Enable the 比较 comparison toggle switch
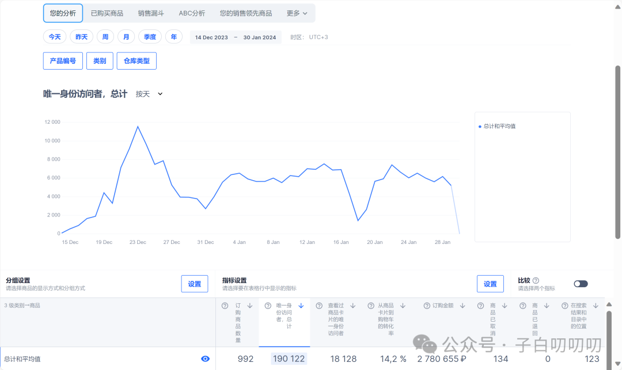Viewport: 622px width, 370px height. 581,284
